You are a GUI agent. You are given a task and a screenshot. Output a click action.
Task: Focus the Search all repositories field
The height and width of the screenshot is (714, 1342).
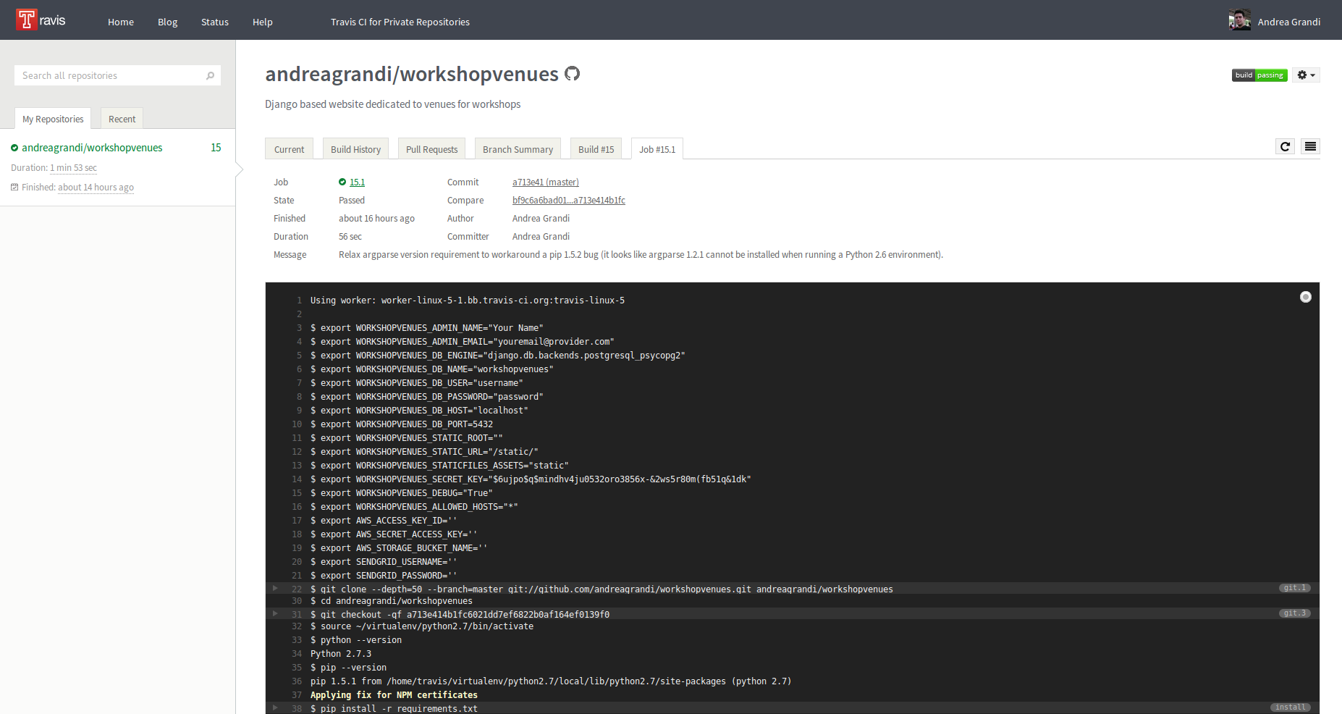[117, 75]
